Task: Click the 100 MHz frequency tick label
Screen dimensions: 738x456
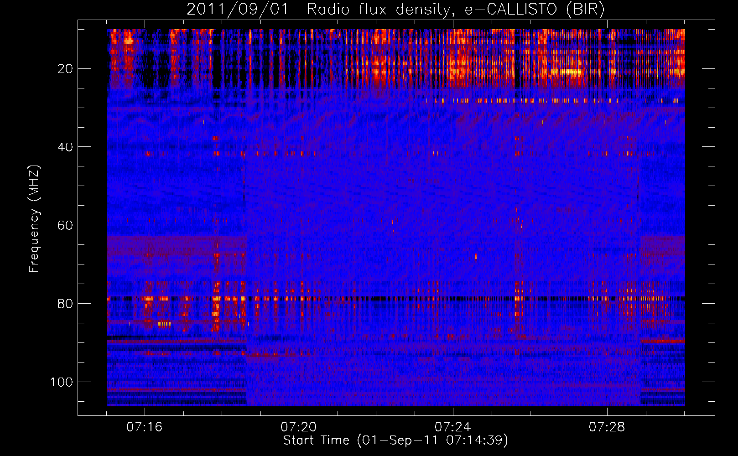Action: [x=62, y=382]
